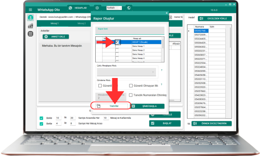The height and width of the screenshot is (156, 261).
Task: Enable Tanıdık Numaraları Etkinleştir checkbox
Action: 131,95
